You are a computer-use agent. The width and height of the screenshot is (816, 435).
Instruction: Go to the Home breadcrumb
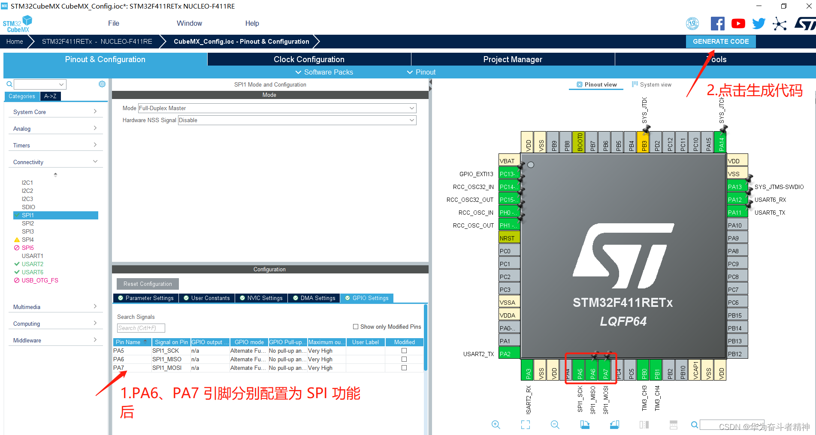click(15, 42)
